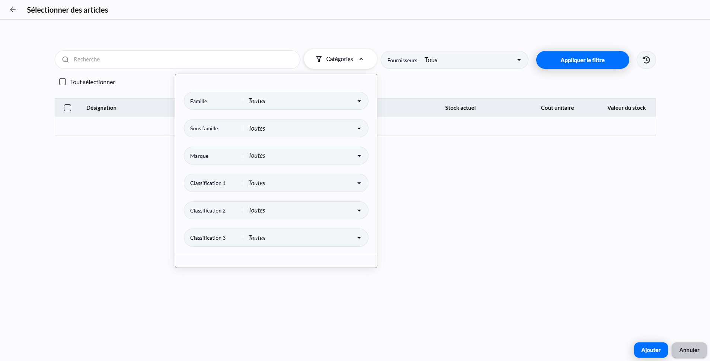Click the Valeur du stock column header

626,108
